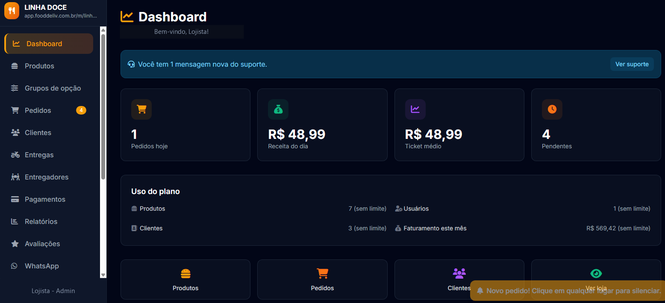Viewport: 665px width, 303px height.
Task: Click the sidebar scrollbar down arrow
Action: (103, 275)
